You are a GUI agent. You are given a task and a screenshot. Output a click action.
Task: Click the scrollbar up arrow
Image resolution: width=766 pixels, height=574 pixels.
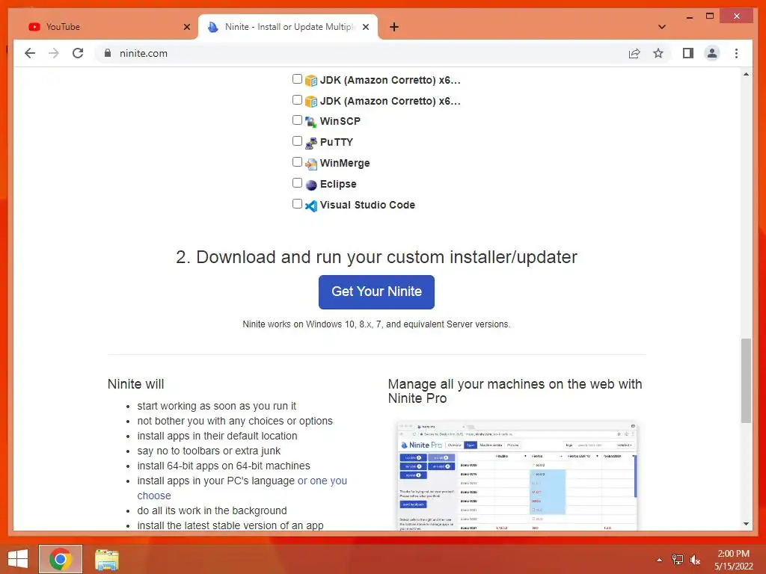pyautogui.click(x=746, y=74)
